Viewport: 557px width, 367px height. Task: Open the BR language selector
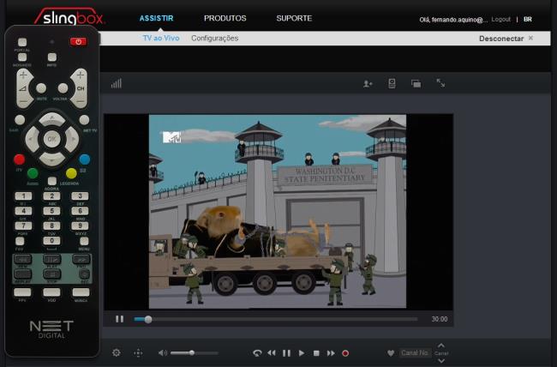click(528, 19)
